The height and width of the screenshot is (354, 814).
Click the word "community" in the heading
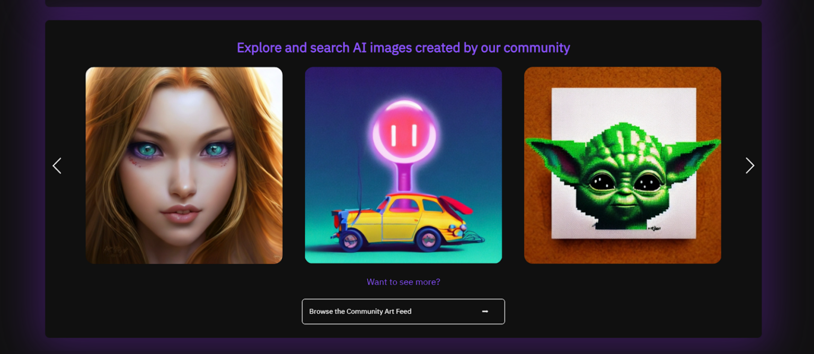click(x=536, y=48)
